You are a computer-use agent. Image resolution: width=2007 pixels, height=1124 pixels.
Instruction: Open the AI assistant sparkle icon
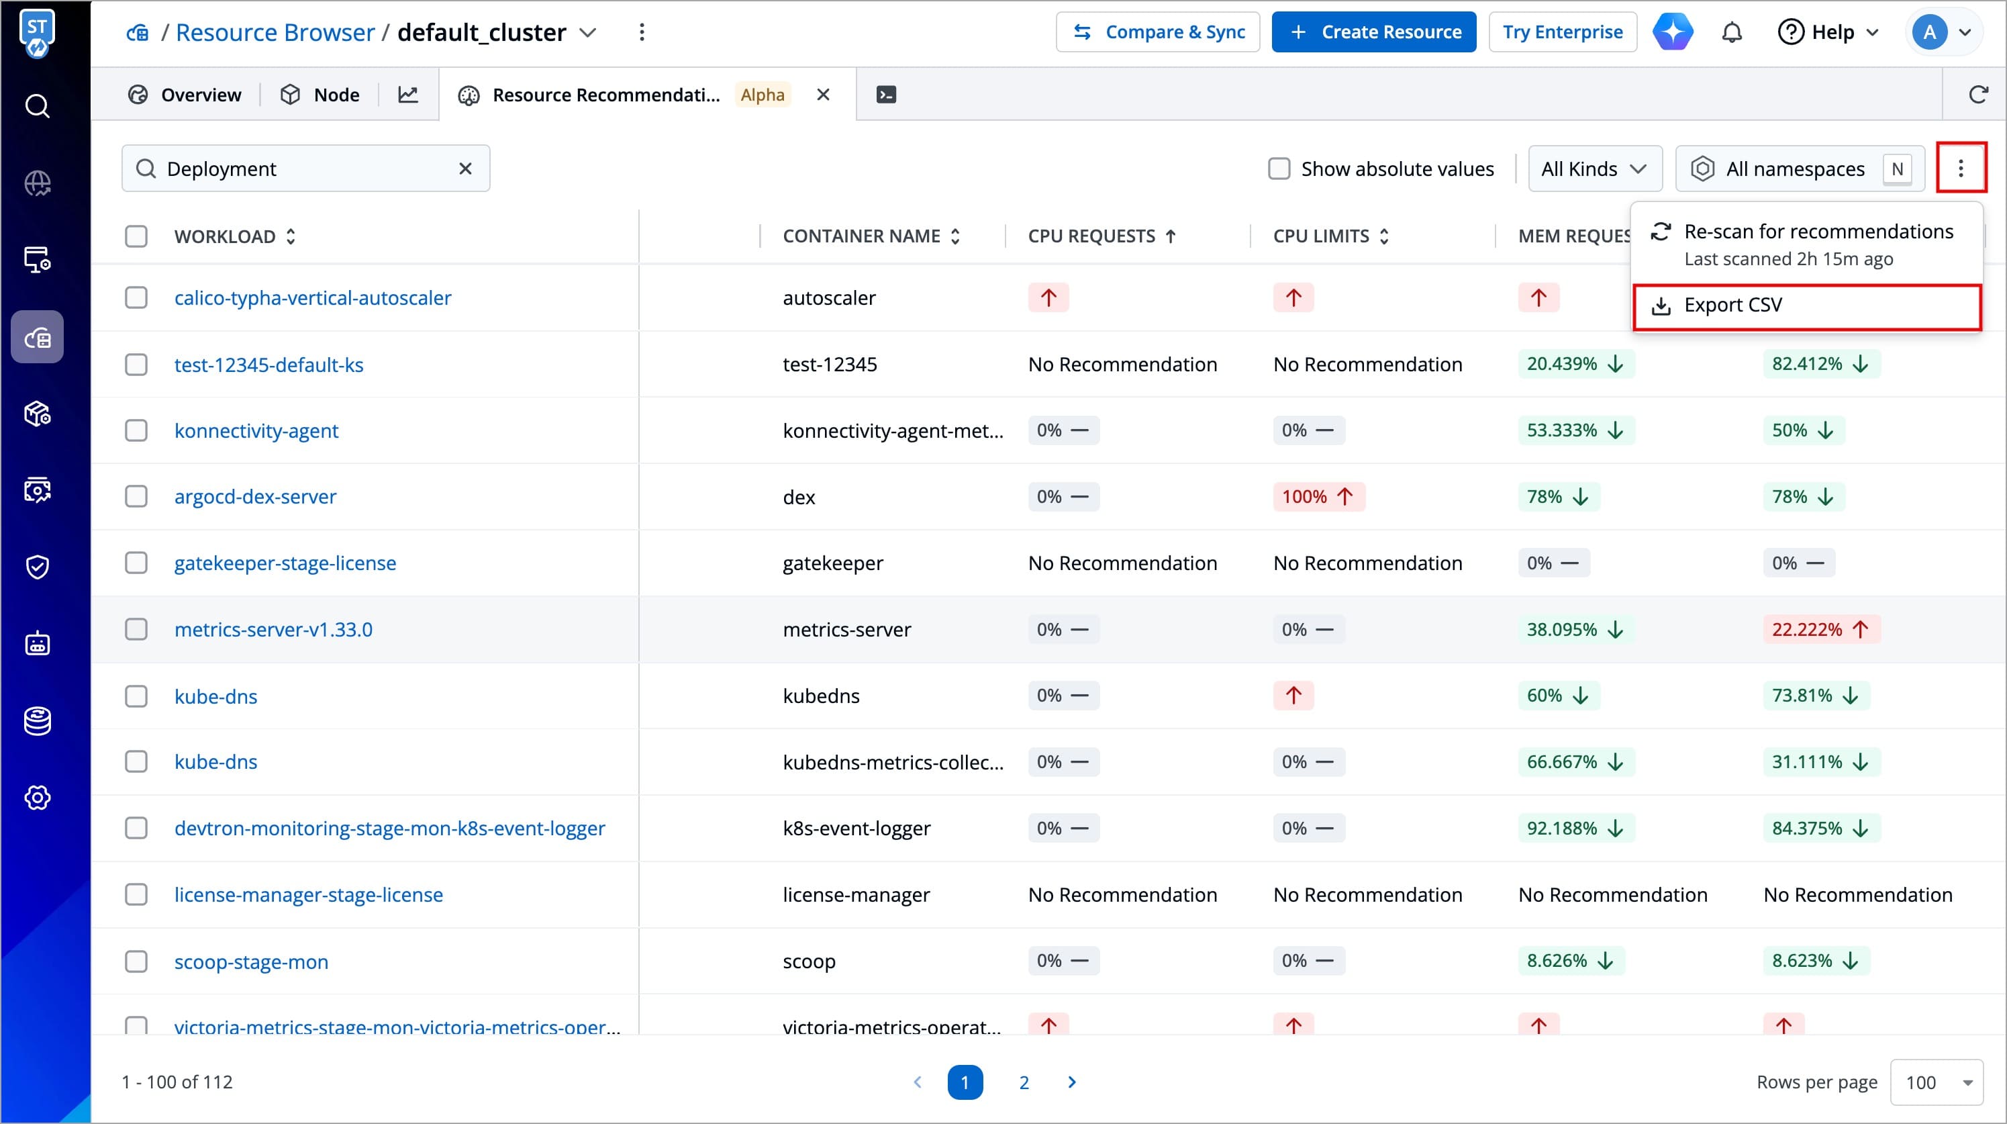click(x=1672, y=32)
